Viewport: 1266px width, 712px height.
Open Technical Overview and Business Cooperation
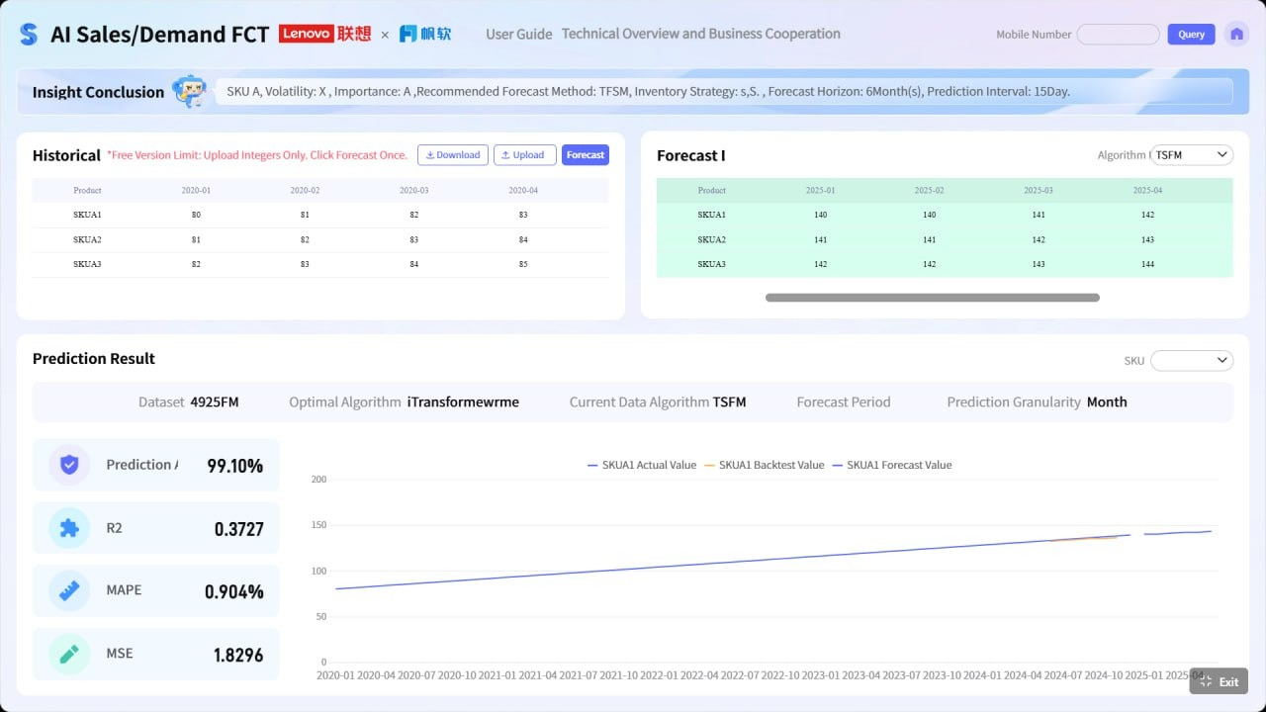(700, 35)
